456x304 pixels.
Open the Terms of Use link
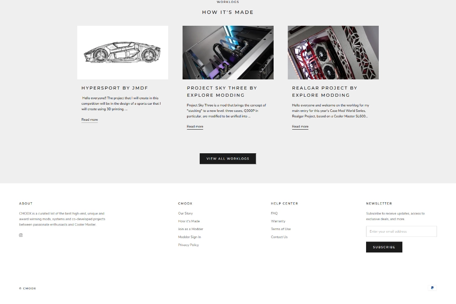[281, 229]
